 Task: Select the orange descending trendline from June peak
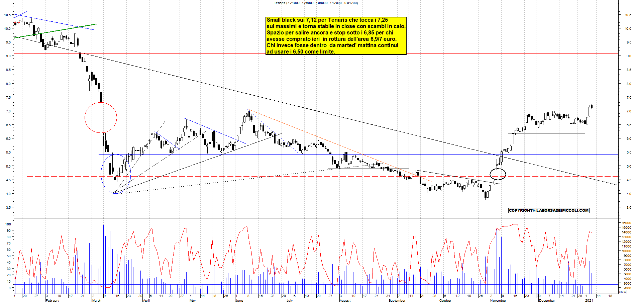coord(340,145)
